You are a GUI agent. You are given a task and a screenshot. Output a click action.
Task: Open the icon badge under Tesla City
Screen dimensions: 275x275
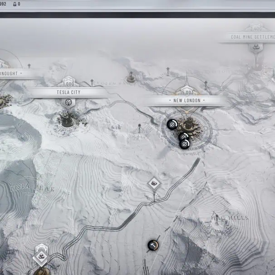point(69,103)
